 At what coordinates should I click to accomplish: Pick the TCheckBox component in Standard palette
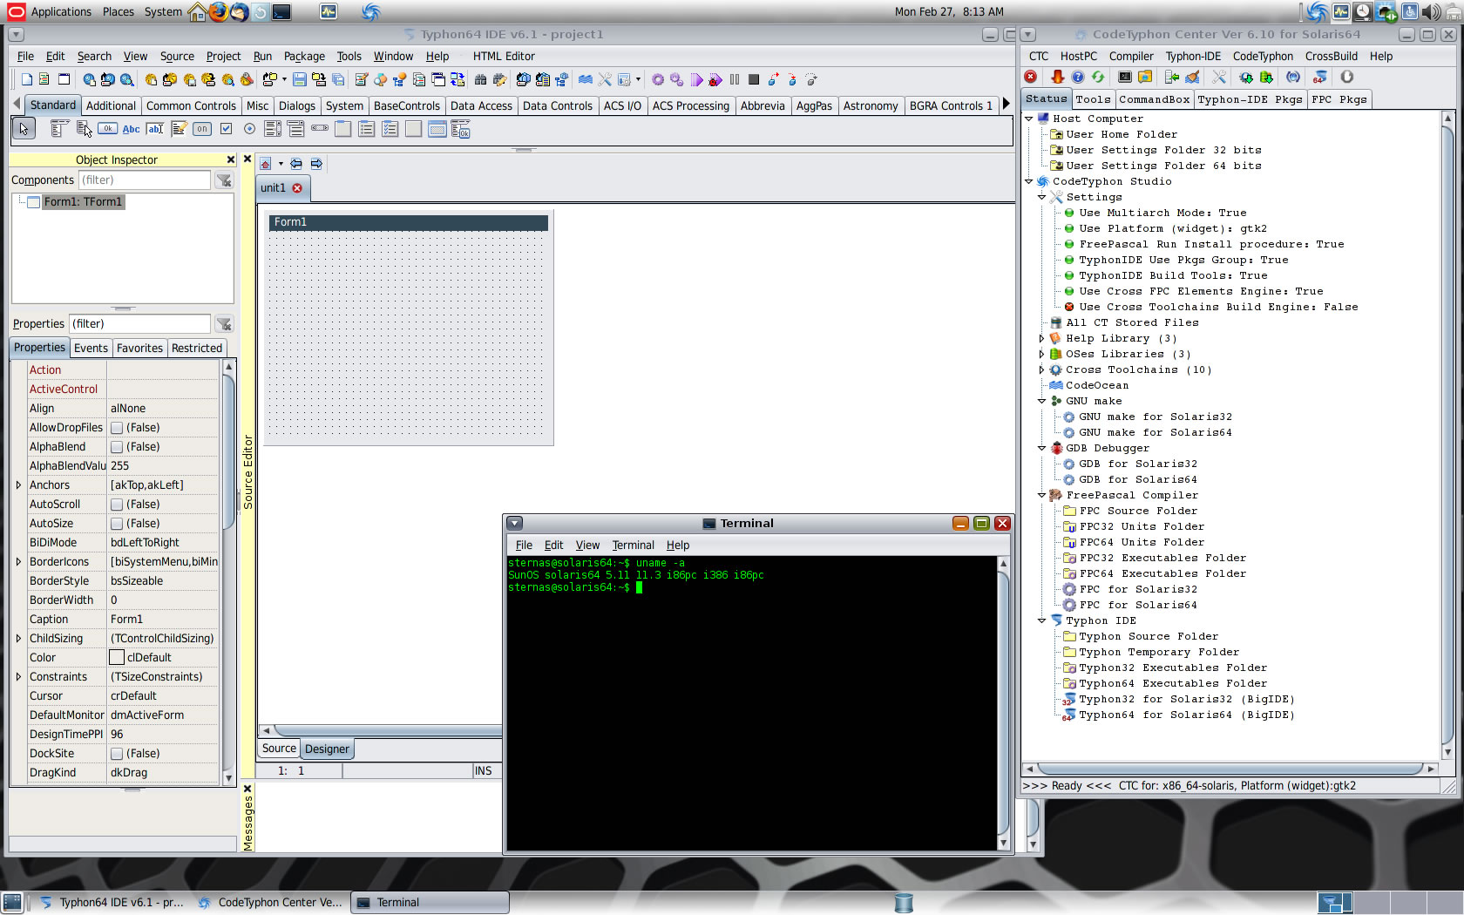click(x=226, y=129)
